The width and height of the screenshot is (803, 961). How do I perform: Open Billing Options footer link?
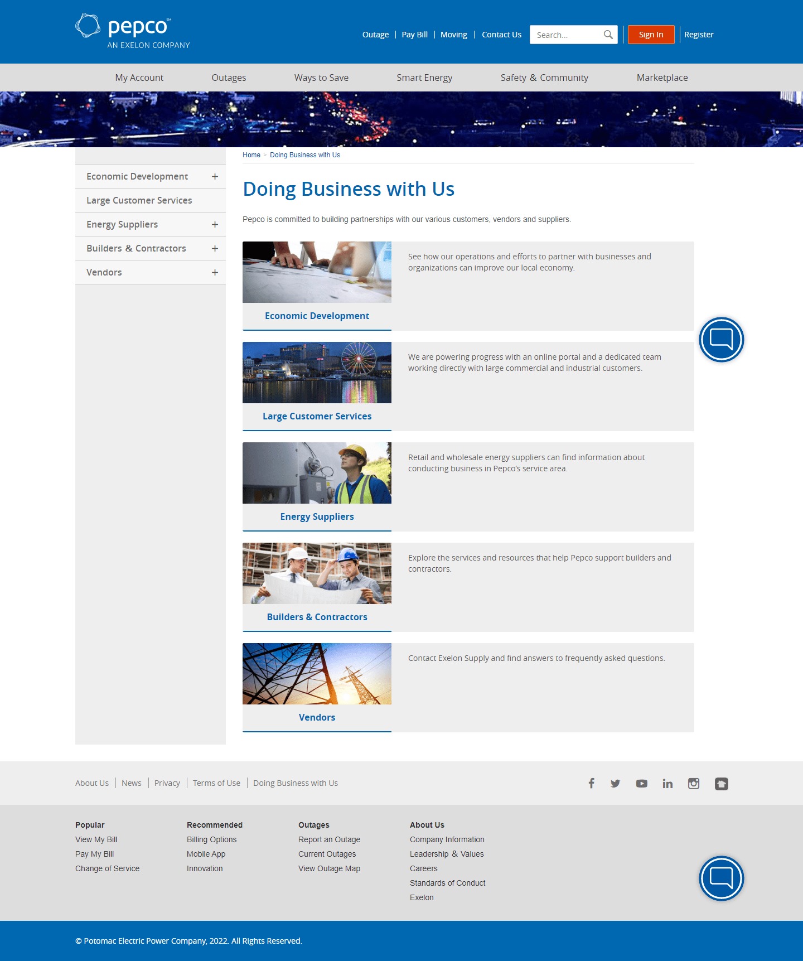pos(212,839)
